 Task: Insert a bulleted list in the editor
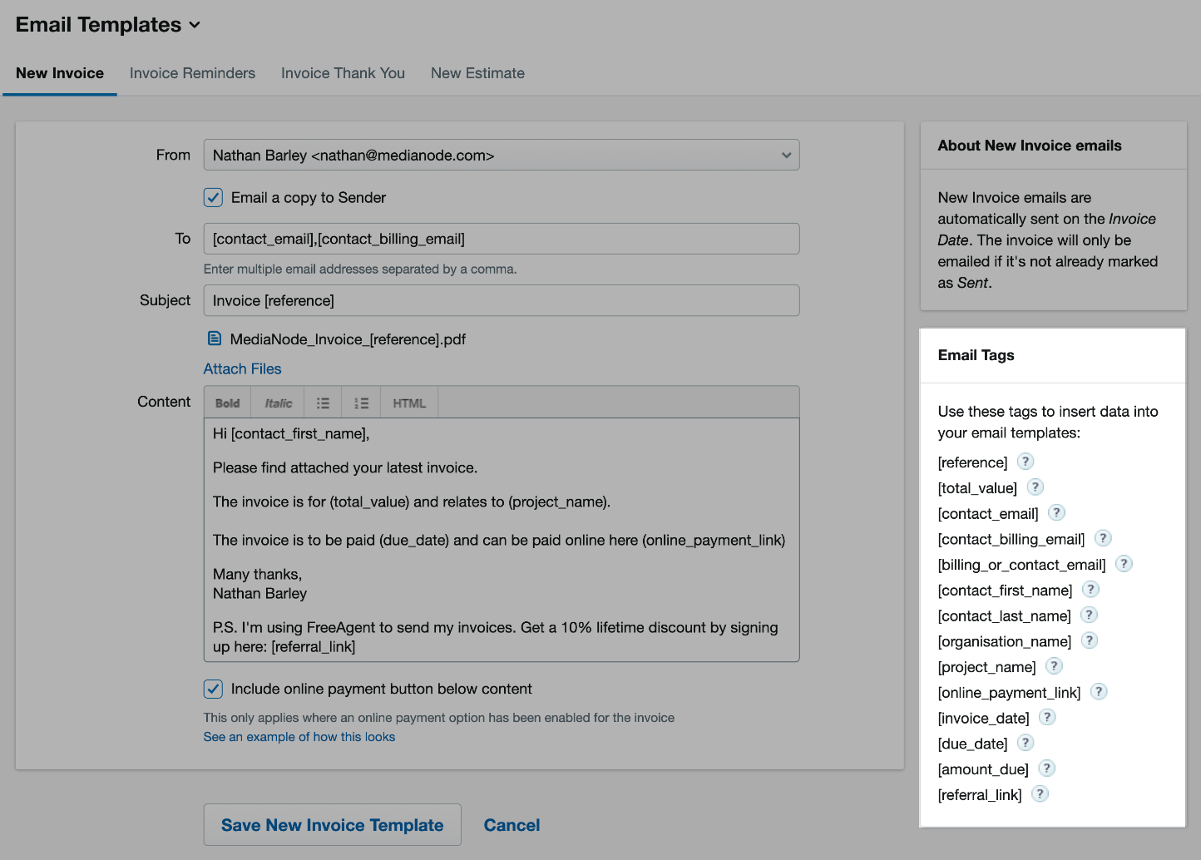tap(323, 402)
